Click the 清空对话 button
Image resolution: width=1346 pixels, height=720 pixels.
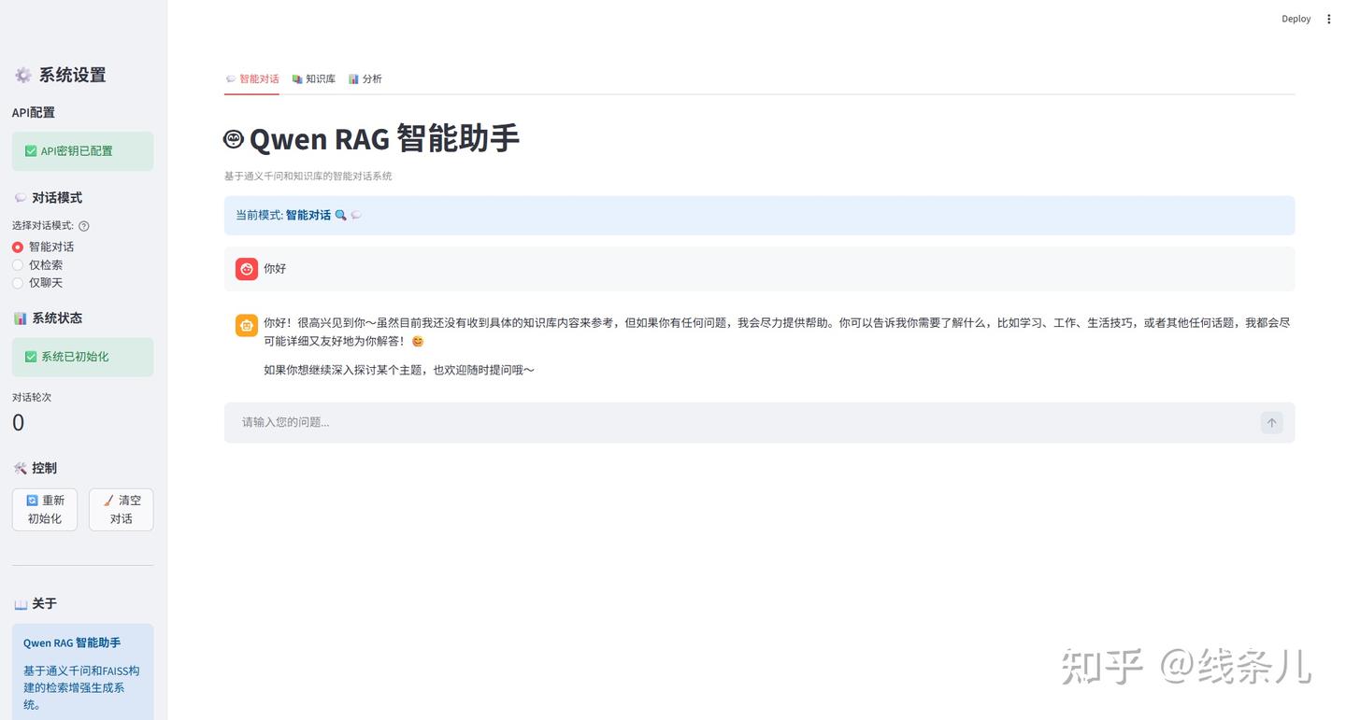click(x=121, y=510)
